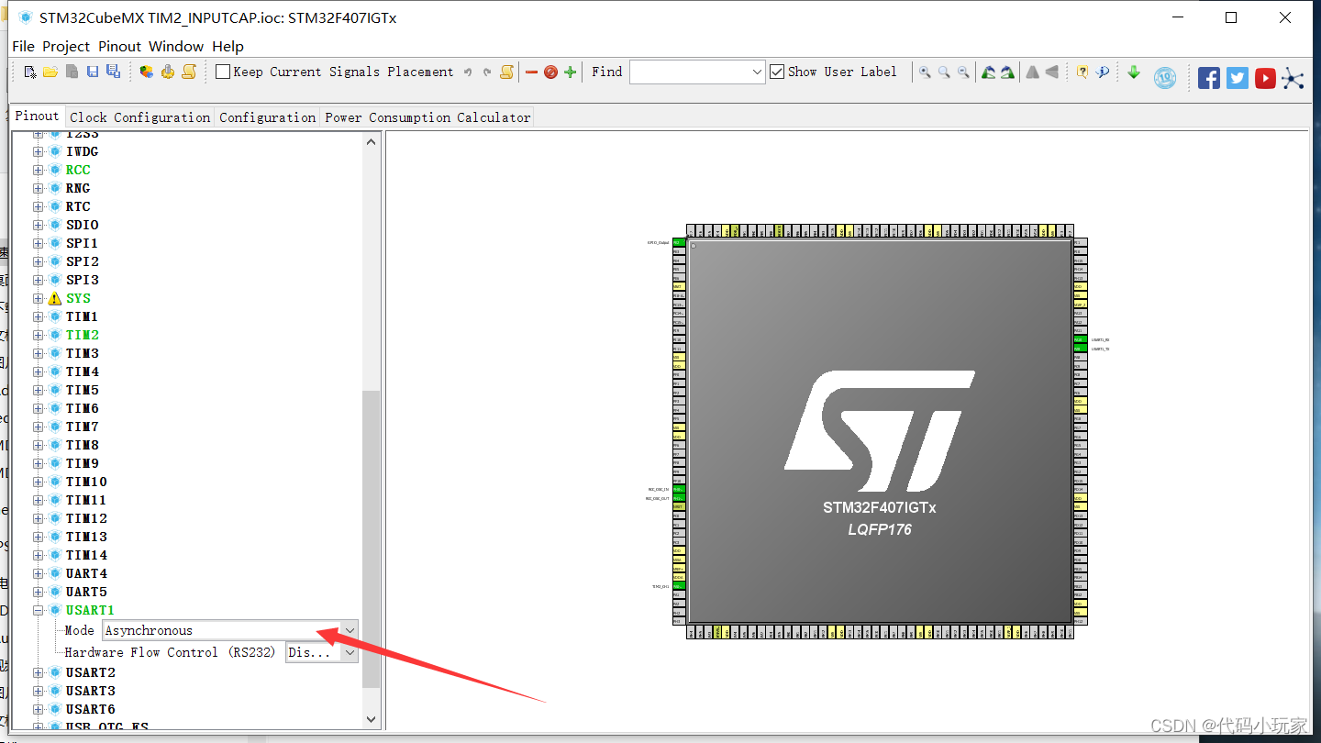Click the 10 years anniversary badge
This screenshot has height=743, width=1321.
(x=1165, y=78)
